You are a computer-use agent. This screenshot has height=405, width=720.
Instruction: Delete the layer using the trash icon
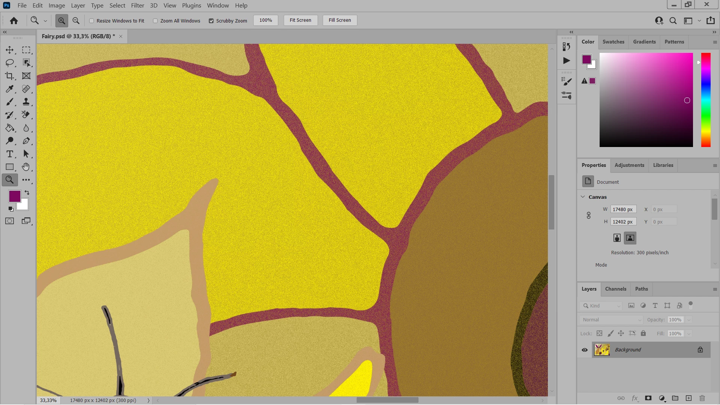702,398
